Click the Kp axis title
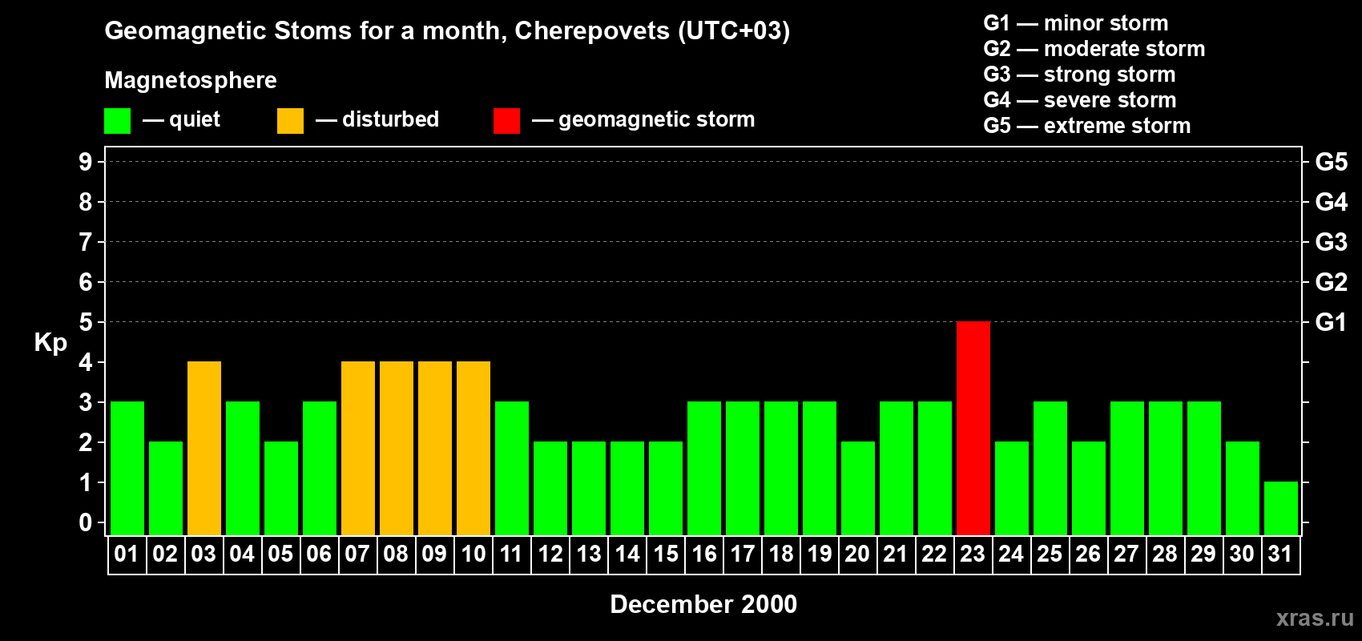 (x=50, y=342)
